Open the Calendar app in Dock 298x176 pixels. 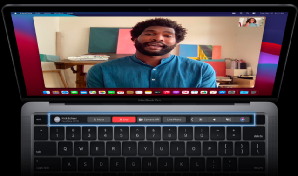click(x=121, y=92)
